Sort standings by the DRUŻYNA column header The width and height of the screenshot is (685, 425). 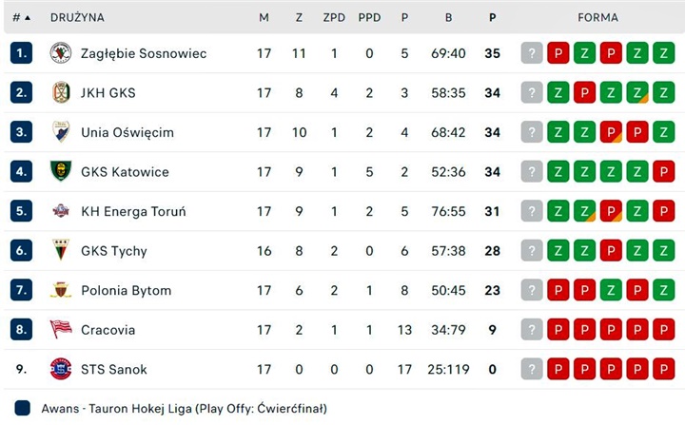point(77,17)
